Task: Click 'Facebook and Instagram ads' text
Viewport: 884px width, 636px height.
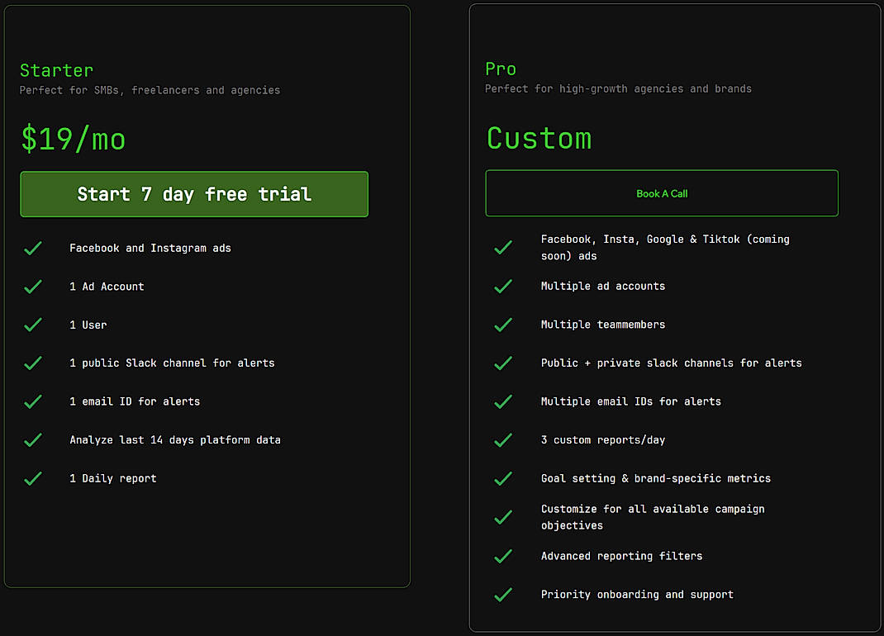Action: click(x=150, y=248)
